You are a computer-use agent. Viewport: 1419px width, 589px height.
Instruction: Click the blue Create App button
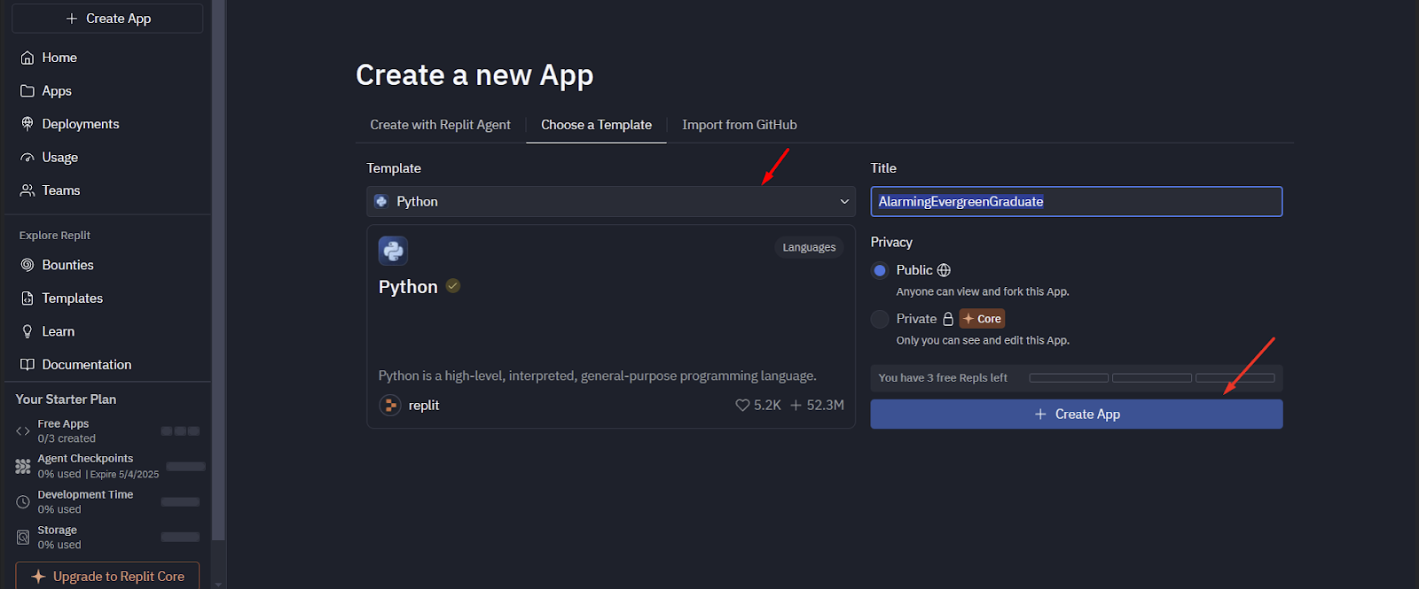(1077, 415)
